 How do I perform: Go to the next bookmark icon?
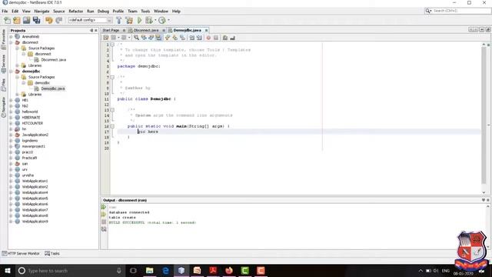point(175,38)
